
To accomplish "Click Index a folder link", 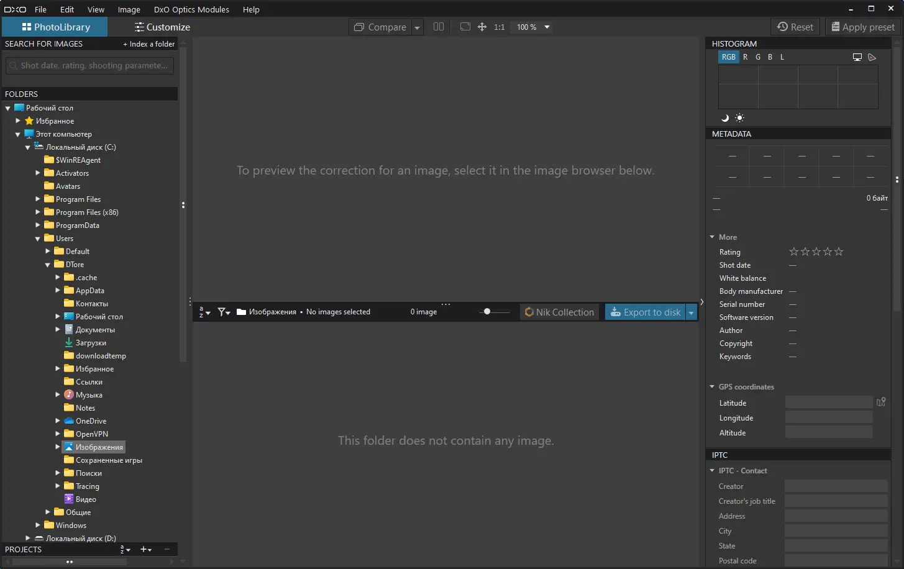I will pyautogui.click(x=149, y=44).
